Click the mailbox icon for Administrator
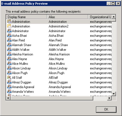Image resolution: width=122 pixels, height=116 pixels. click(x=9, y=31)
